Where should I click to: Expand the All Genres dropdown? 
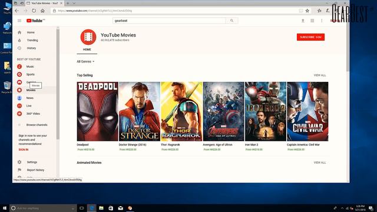tap(85, 61)
